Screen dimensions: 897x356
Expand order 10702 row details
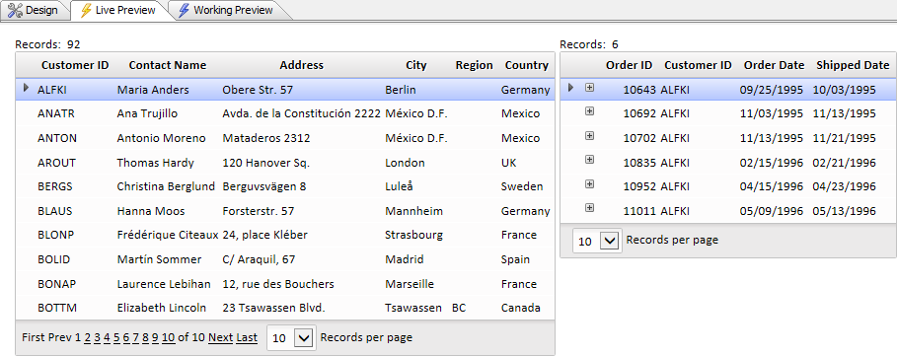[x=589, y=135]
